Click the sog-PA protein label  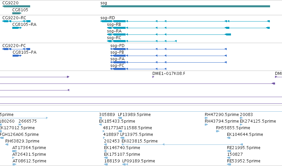(x=117, y=59)
